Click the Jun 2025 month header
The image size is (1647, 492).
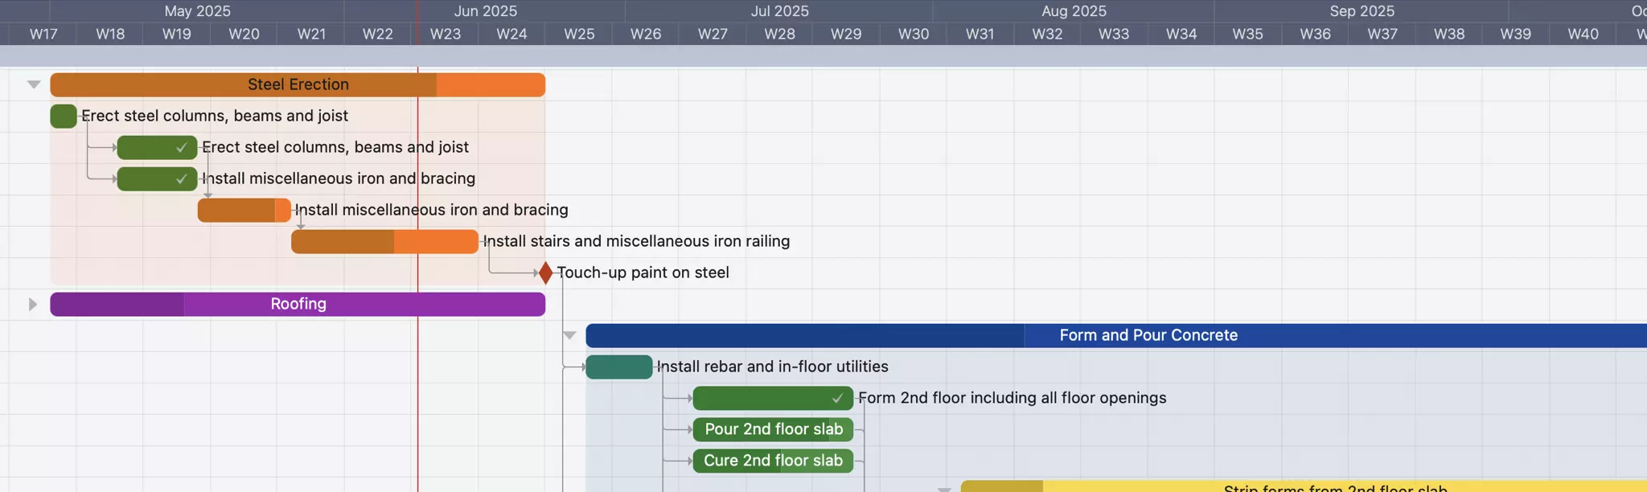click(485, 11)
